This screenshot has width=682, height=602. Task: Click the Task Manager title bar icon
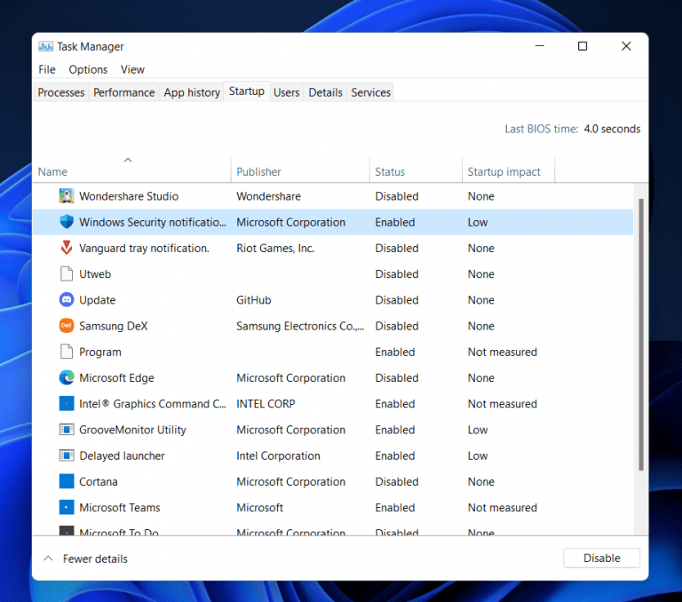coord(46,46)
